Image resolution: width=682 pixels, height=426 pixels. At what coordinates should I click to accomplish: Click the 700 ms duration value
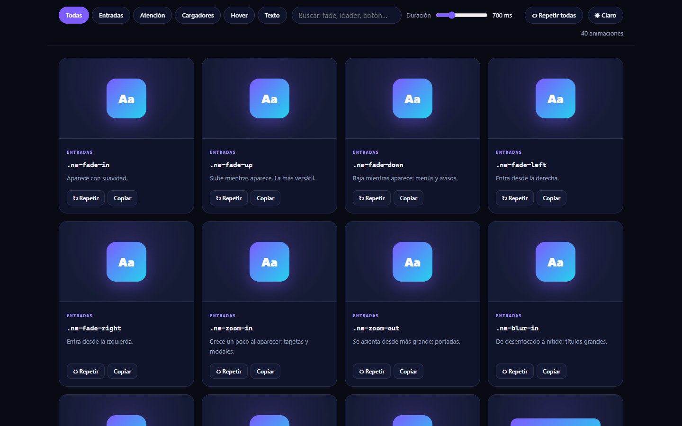502,15
